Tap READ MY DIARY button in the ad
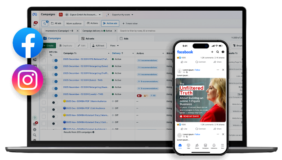Screen dimensions: 282x160 (x=190, y=116)
